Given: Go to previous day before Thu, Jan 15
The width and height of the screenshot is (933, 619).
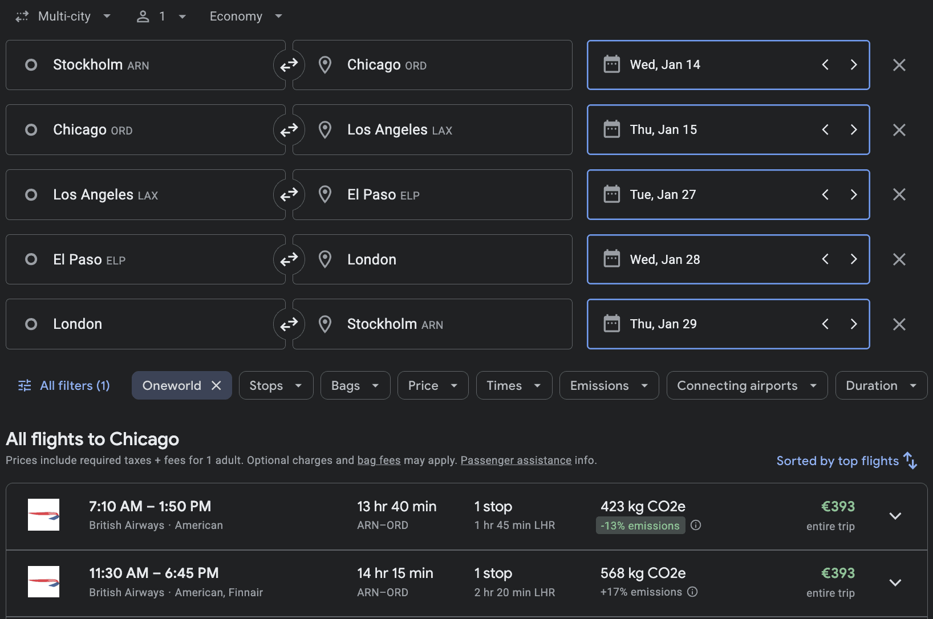Looking at the screenshot, I should [x=825, y=130].
